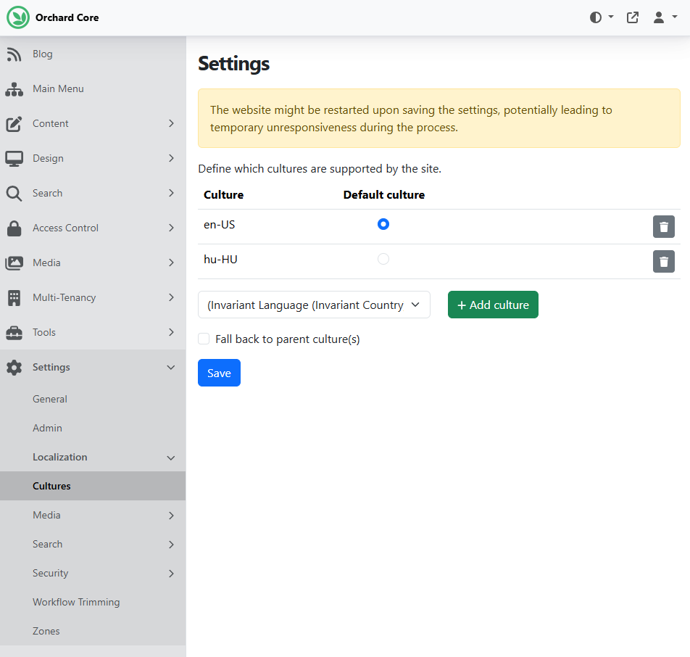
Task: Click the Tools toolbox icon
Action: [14, 332]
